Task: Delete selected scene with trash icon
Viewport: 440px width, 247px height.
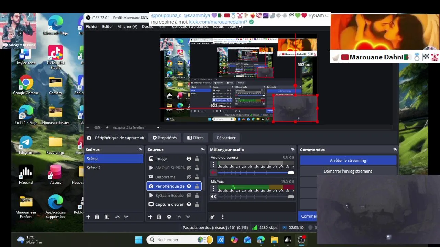Action: pos(97,217)
